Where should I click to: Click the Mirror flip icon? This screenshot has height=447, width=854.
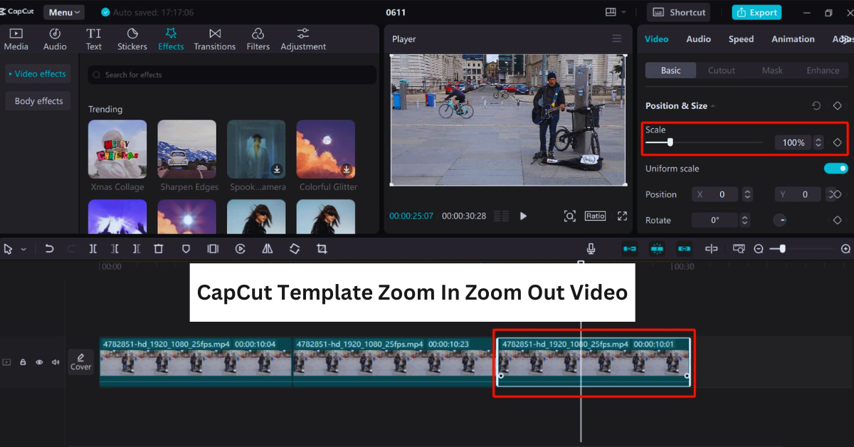268,248
